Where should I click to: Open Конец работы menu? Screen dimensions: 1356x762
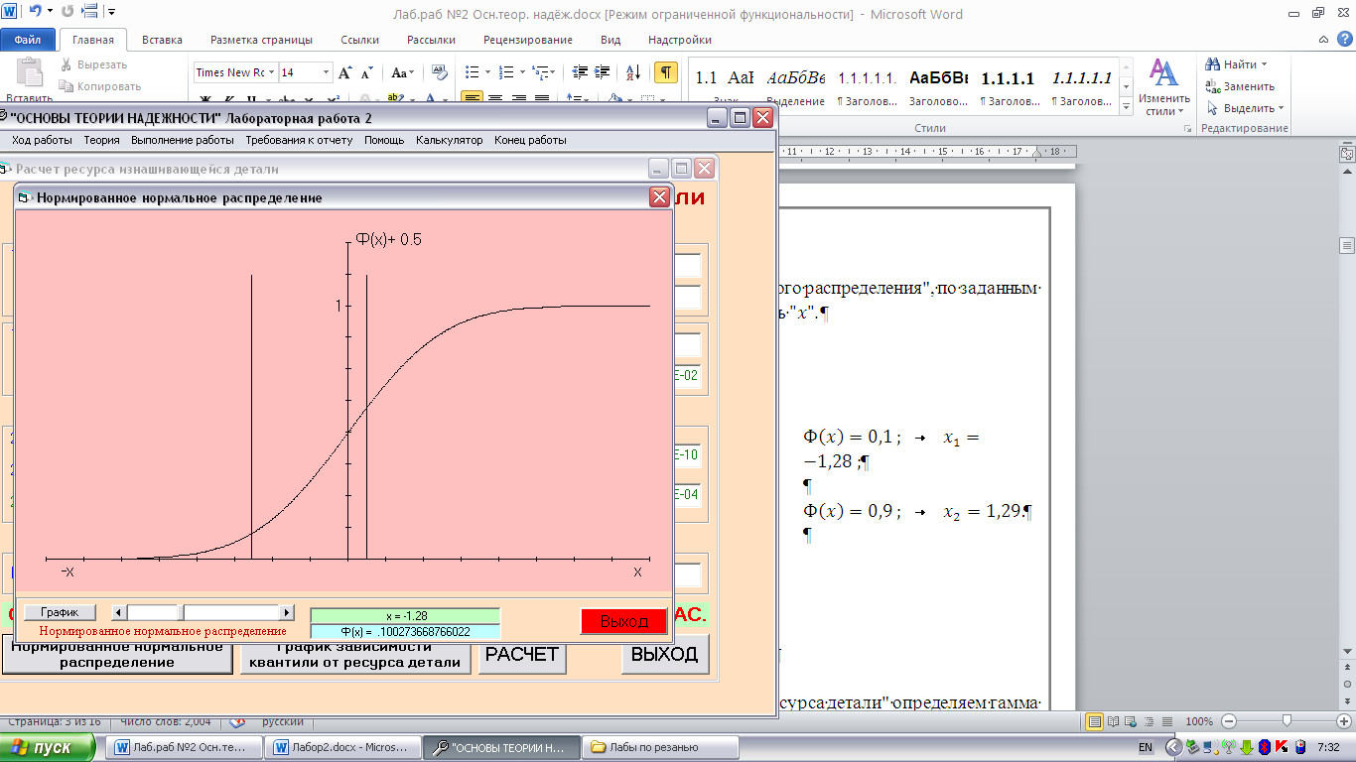pyautogui.click(x=530, y=141)
